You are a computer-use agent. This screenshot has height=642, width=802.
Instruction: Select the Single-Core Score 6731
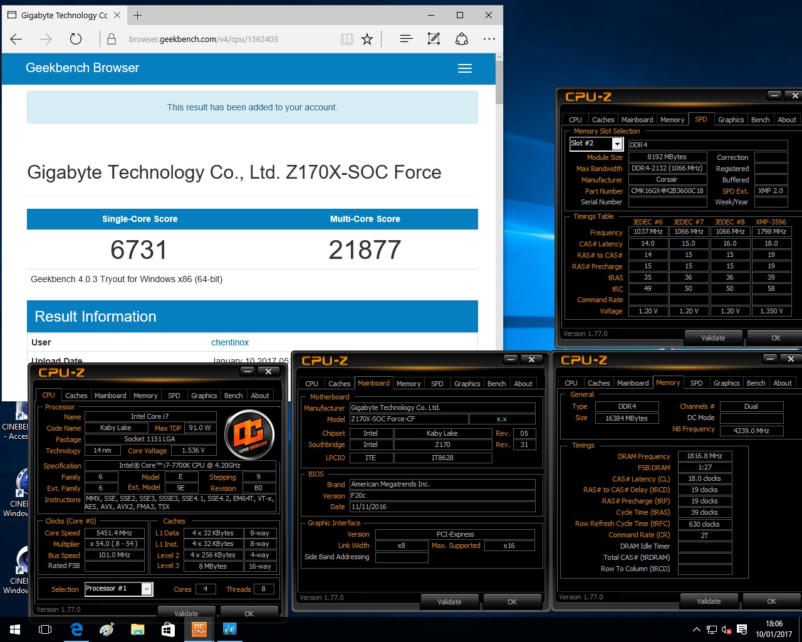139,250
